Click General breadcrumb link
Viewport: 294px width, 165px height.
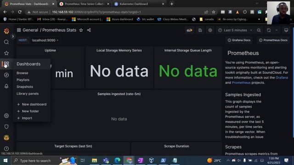click(30, 30)
